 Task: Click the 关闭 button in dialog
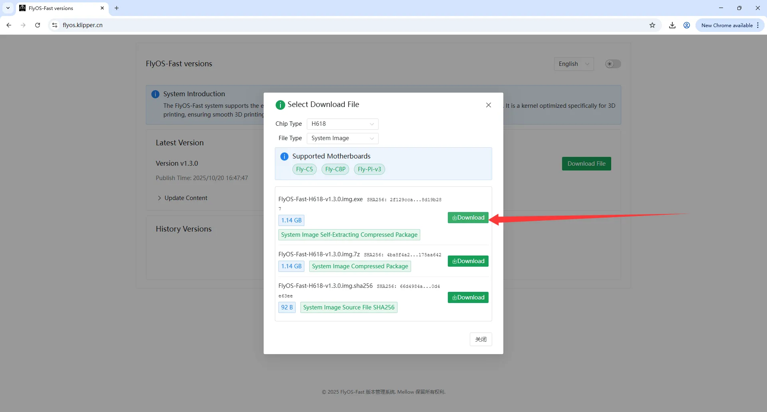click(x=481, y=339)
